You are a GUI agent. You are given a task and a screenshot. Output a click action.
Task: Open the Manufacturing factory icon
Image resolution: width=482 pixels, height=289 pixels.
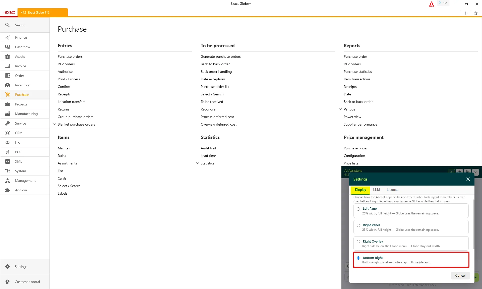pos(8,114)
